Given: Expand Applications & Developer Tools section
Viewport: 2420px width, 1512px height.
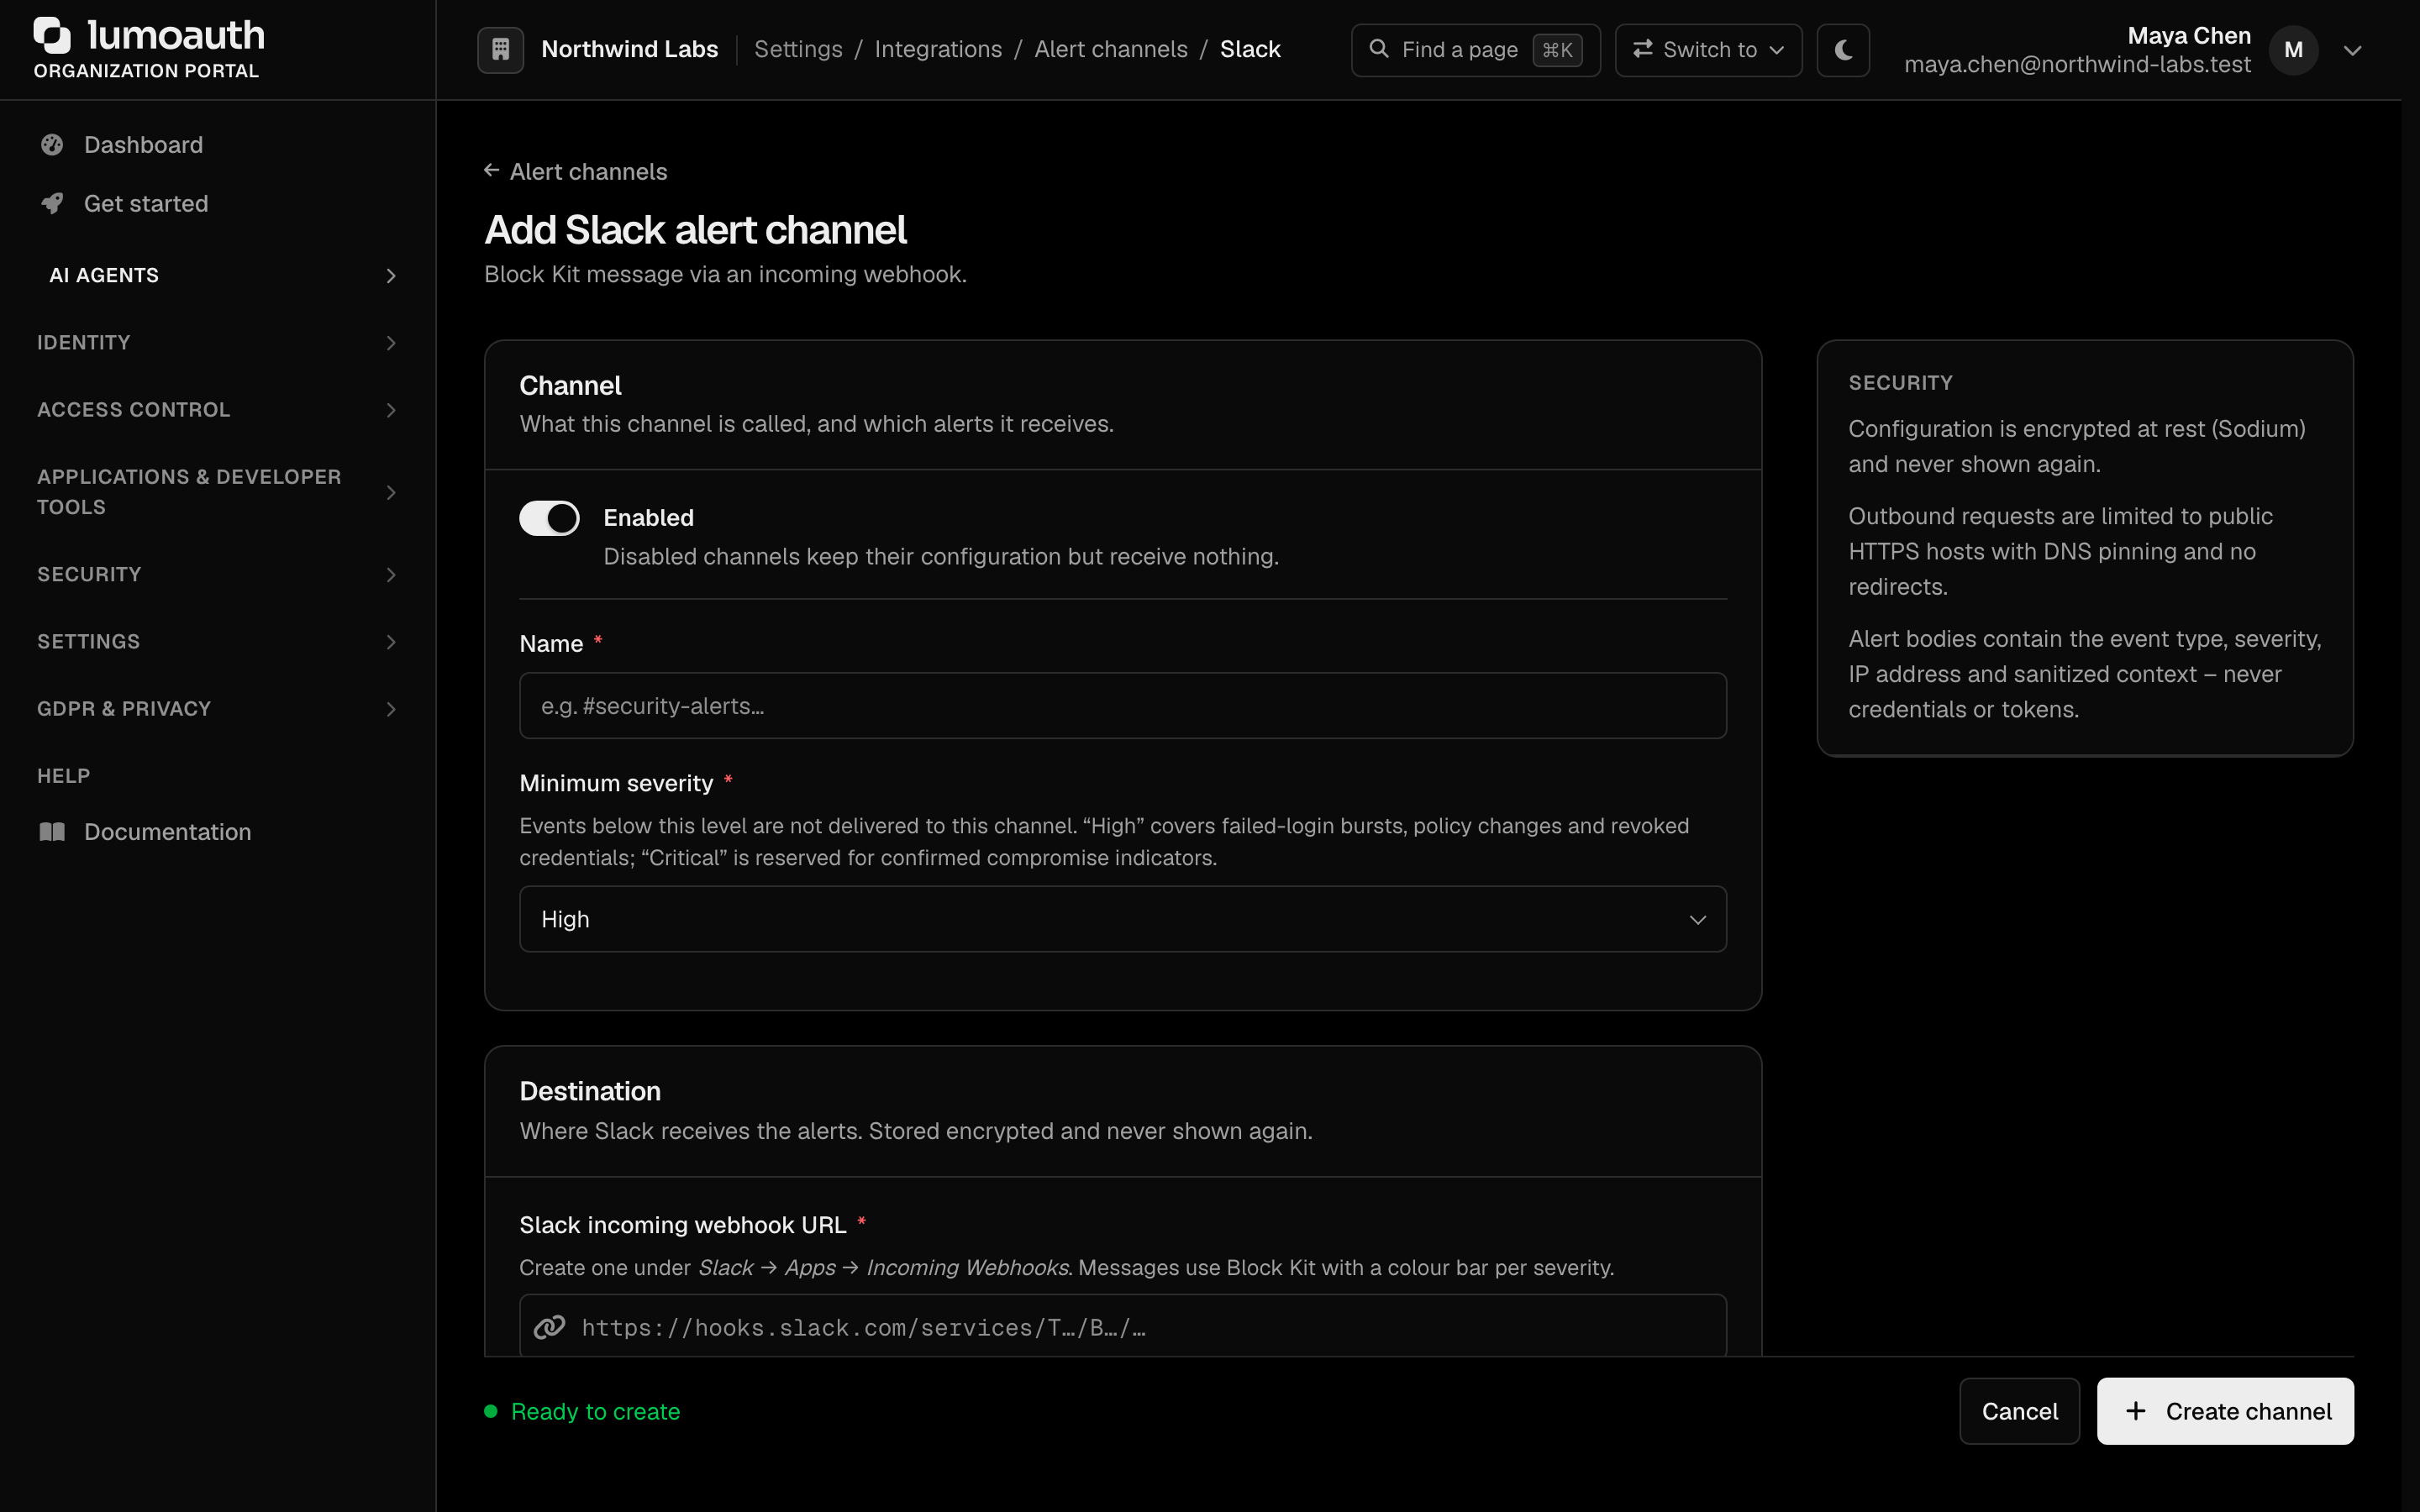Looking at the screenshot, I should click(217, 492).
